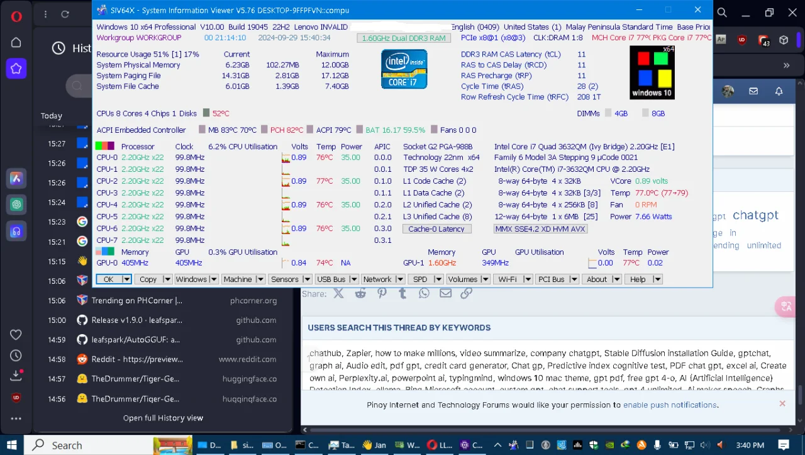Open the USB Bus menu
Screen dimensions: 805x455
pyautogui.click(x=331, y=279)
